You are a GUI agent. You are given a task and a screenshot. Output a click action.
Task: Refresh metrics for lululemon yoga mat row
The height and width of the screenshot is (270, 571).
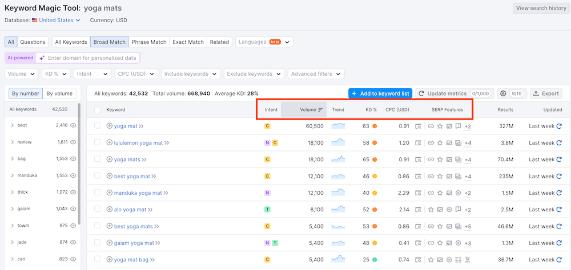559,143
